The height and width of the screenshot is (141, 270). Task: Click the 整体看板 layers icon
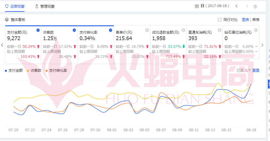pyautogui.click(x=7, y=19)
